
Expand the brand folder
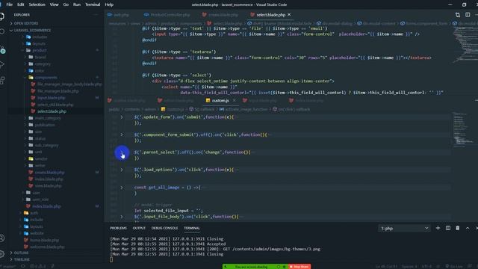(x=40, y=57)
